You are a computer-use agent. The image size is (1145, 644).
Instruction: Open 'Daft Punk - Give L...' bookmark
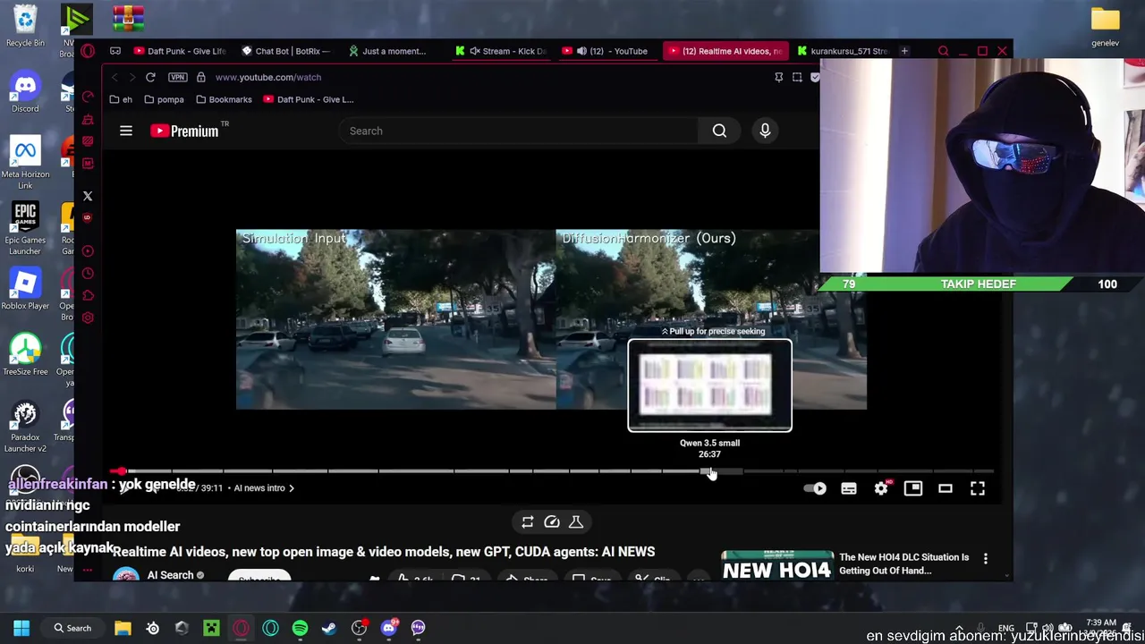pyautogui.click(x=309, y=99)
